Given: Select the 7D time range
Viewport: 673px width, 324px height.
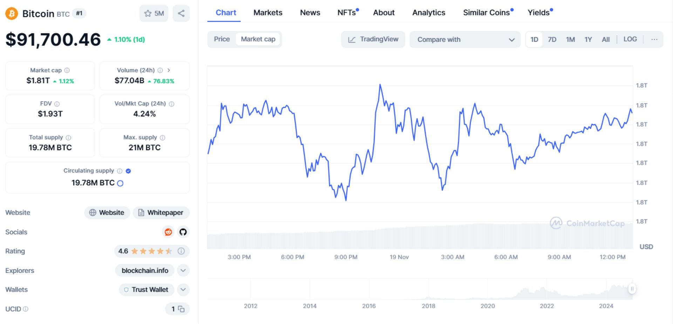Looking at the screenshot, I should [552, 39].
